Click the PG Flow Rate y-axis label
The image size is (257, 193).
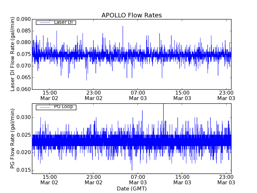[13, 138]
